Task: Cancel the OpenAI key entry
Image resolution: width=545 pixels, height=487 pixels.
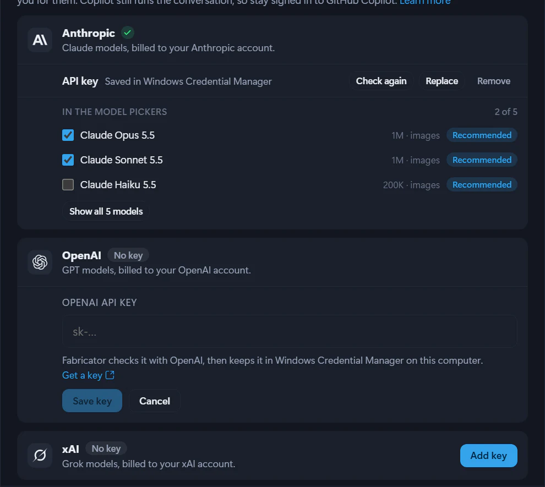Action: [155, 401]
